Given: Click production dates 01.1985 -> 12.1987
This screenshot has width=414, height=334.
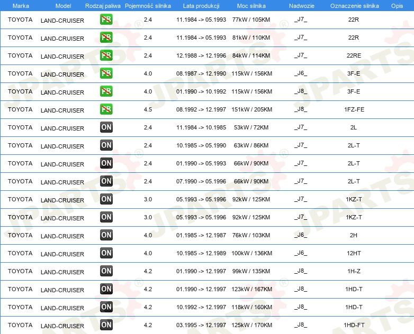Looking at the screenshot, I should (x=201, y=235).
